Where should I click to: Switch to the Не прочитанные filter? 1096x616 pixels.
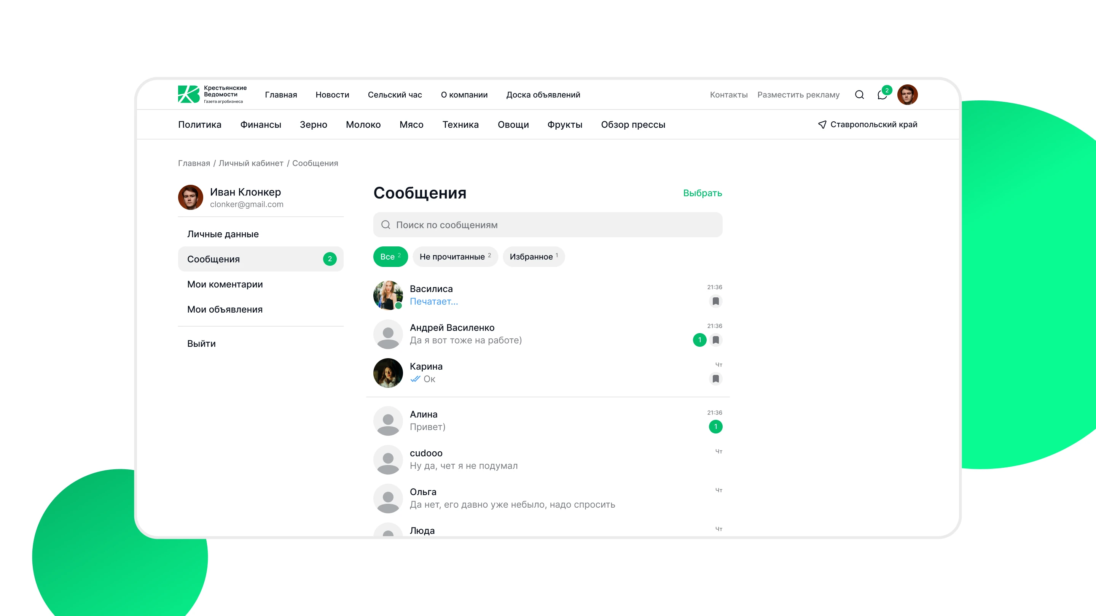point(455,257)
